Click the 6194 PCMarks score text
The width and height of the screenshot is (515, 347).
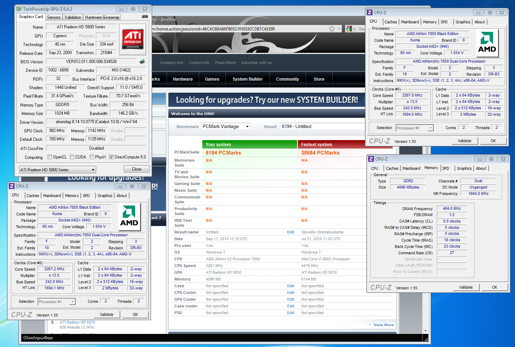pos(224,153)
